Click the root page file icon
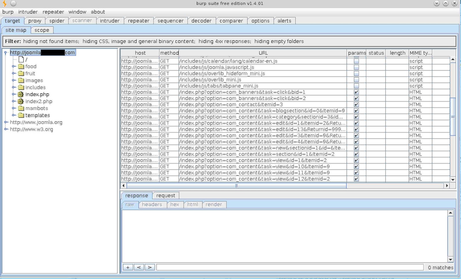 (x=21, y=59)
